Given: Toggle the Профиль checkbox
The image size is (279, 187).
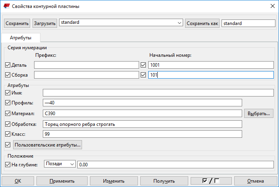Looking at the screenshot, I should (8, 103).
